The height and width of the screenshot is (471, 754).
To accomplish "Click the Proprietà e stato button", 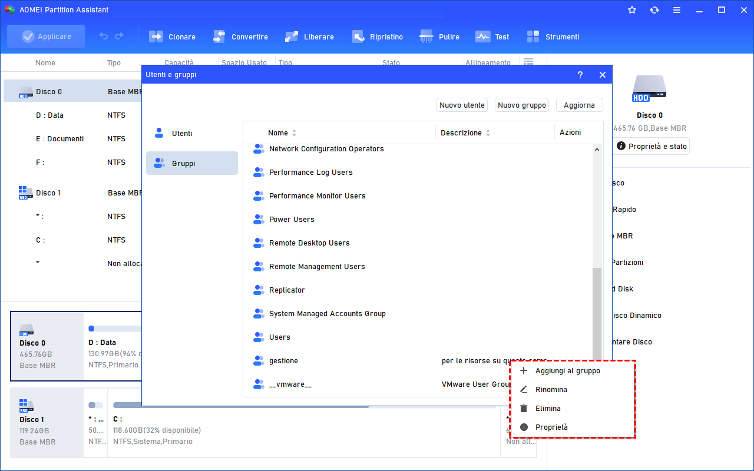I will click(652, 147).
